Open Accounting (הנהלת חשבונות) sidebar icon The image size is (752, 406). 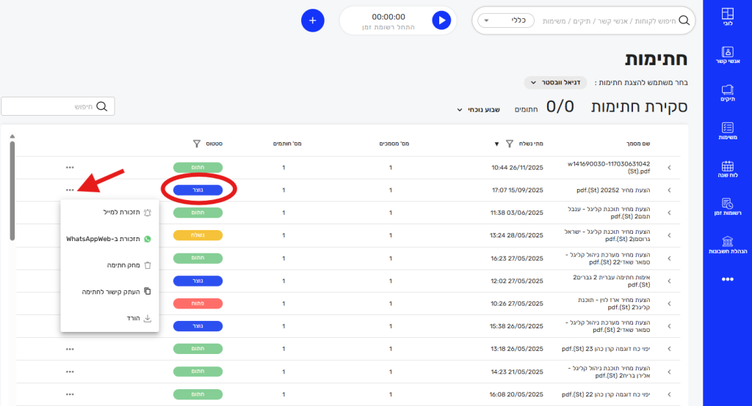727,246
